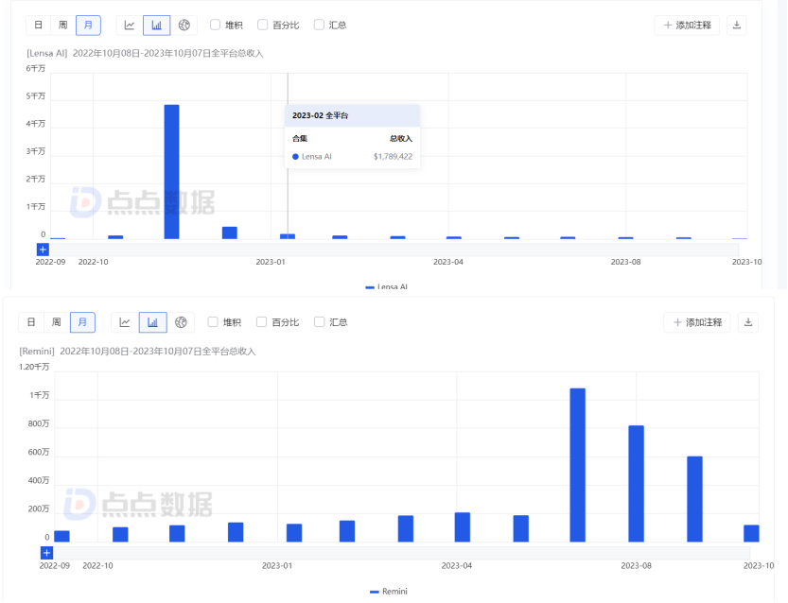The width and height of the screenshot is (788, 603).
Task: Download the Remini revenue data
Action: 747,322
